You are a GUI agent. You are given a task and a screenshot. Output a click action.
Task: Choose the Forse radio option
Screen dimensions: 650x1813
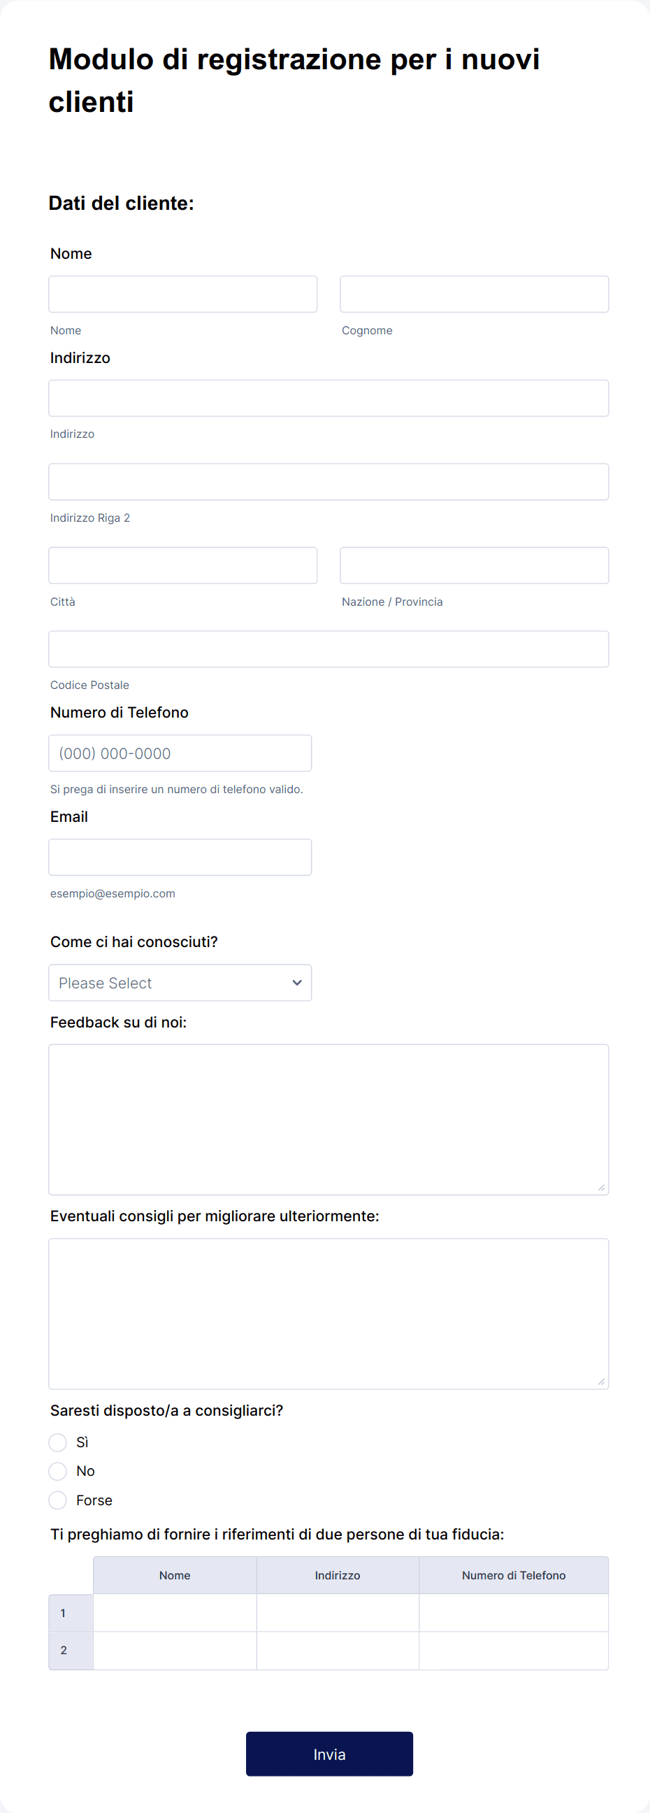58,1500
